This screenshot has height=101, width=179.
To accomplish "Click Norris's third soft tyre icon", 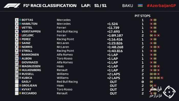I will pos(158,47).
